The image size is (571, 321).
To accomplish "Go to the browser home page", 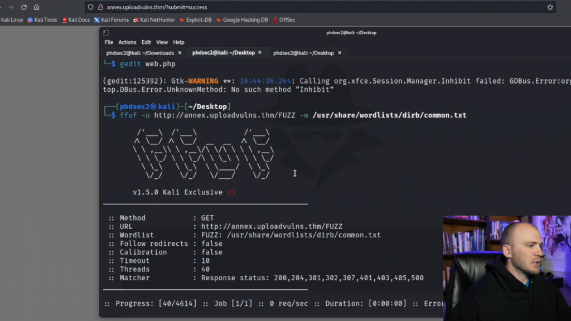I will tap(36, 7).
